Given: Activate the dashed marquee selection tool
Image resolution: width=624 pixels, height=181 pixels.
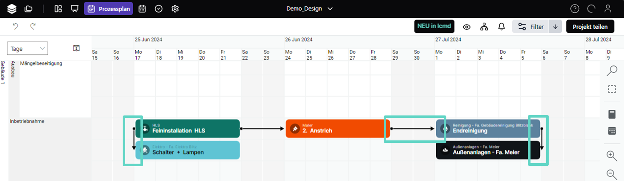Looking at the screenshot, I should click(612, 89).
